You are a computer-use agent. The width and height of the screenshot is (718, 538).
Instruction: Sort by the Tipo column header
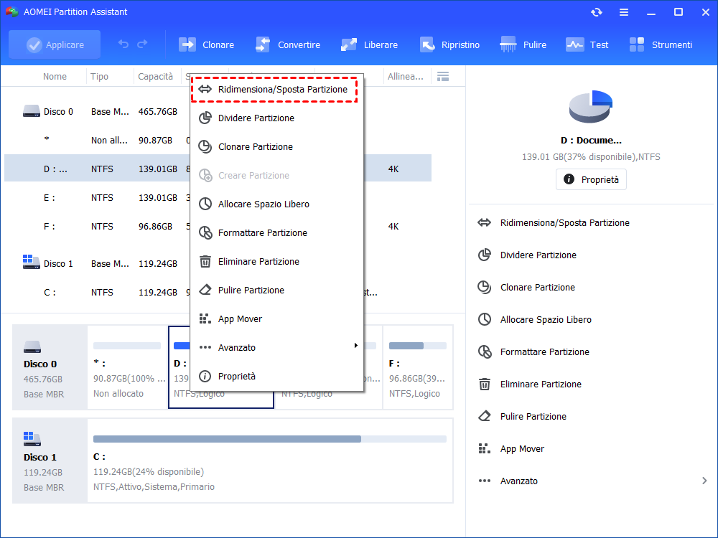tap(99, 77)
